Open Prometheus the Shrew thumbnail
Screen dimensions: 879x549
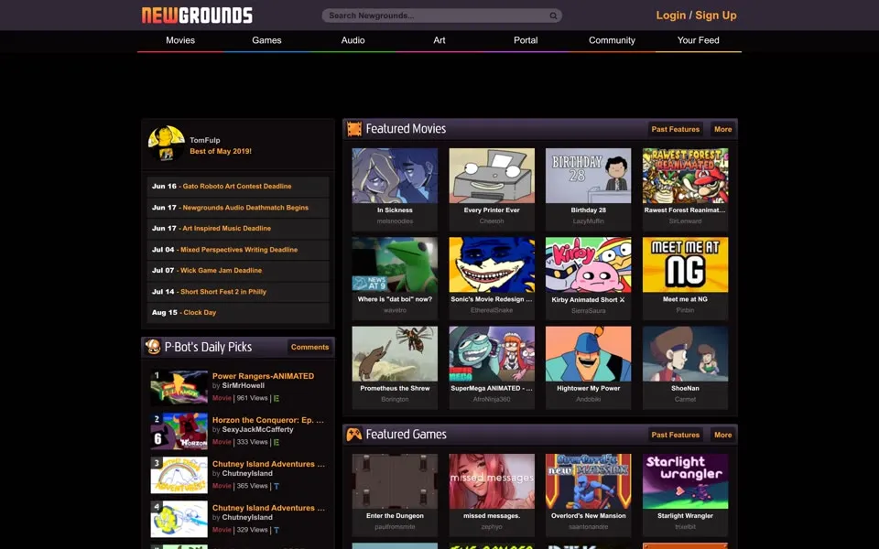pyautogui.click(x=395, y=354)
